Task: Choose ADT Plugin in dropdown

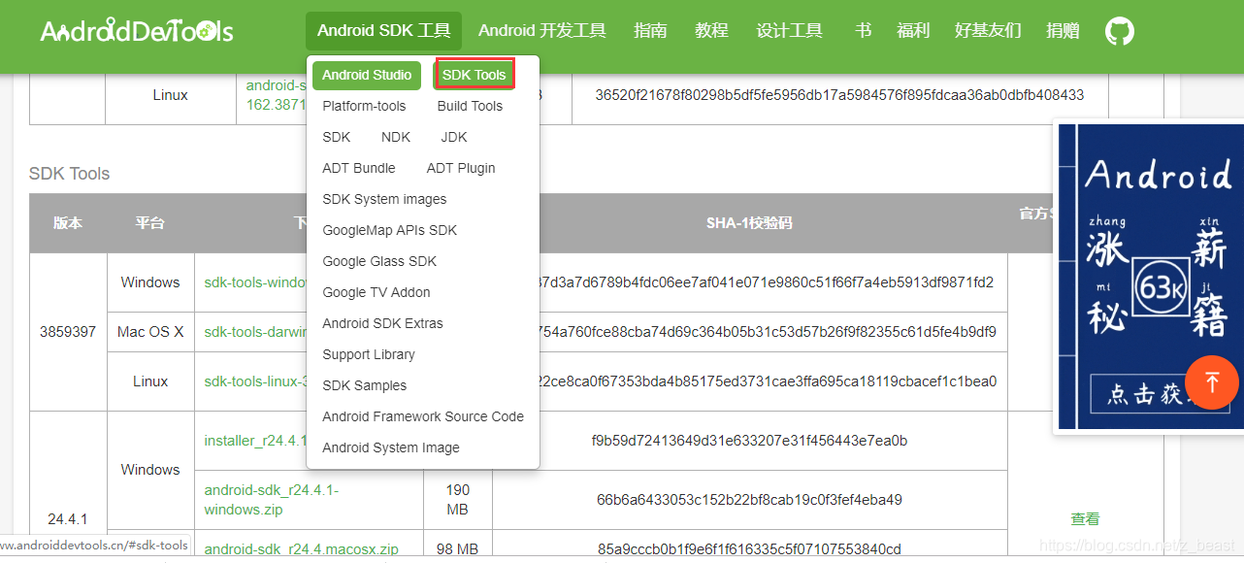Action: (461, 168)
